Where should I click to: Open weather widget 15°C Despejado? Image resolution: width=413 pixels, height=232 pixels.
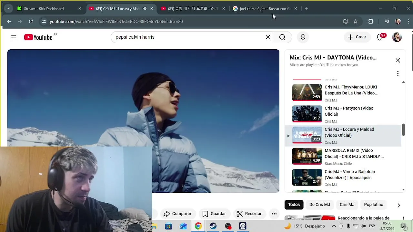click(x=304, y=226)
